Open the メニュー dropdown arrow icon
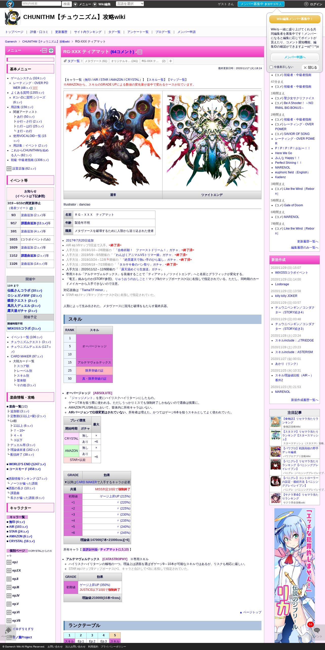The image size is (325, 650). [75, 4]
